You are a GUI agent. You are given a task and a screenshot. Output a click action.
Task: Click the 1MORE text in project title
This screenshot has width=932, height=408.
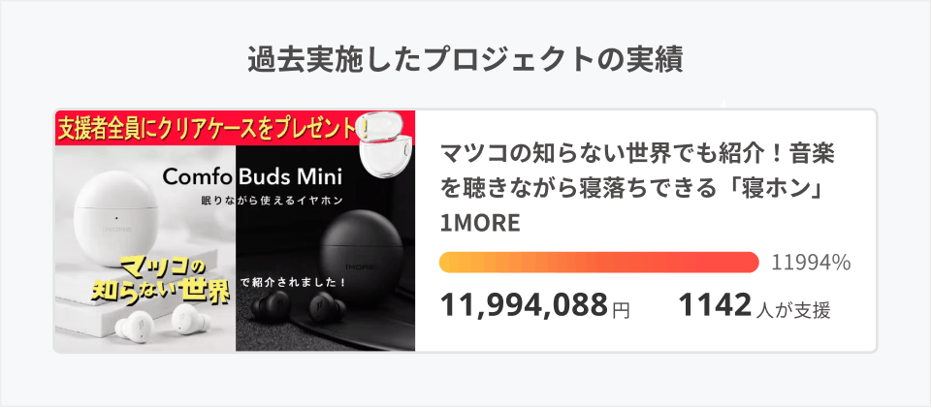(481, 222)
